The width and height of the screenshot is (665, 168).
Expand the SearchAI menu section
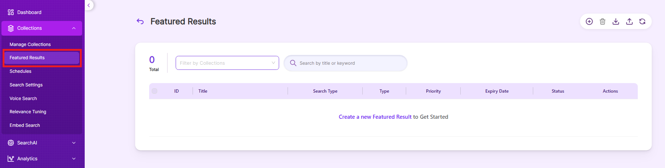(42, 143)
